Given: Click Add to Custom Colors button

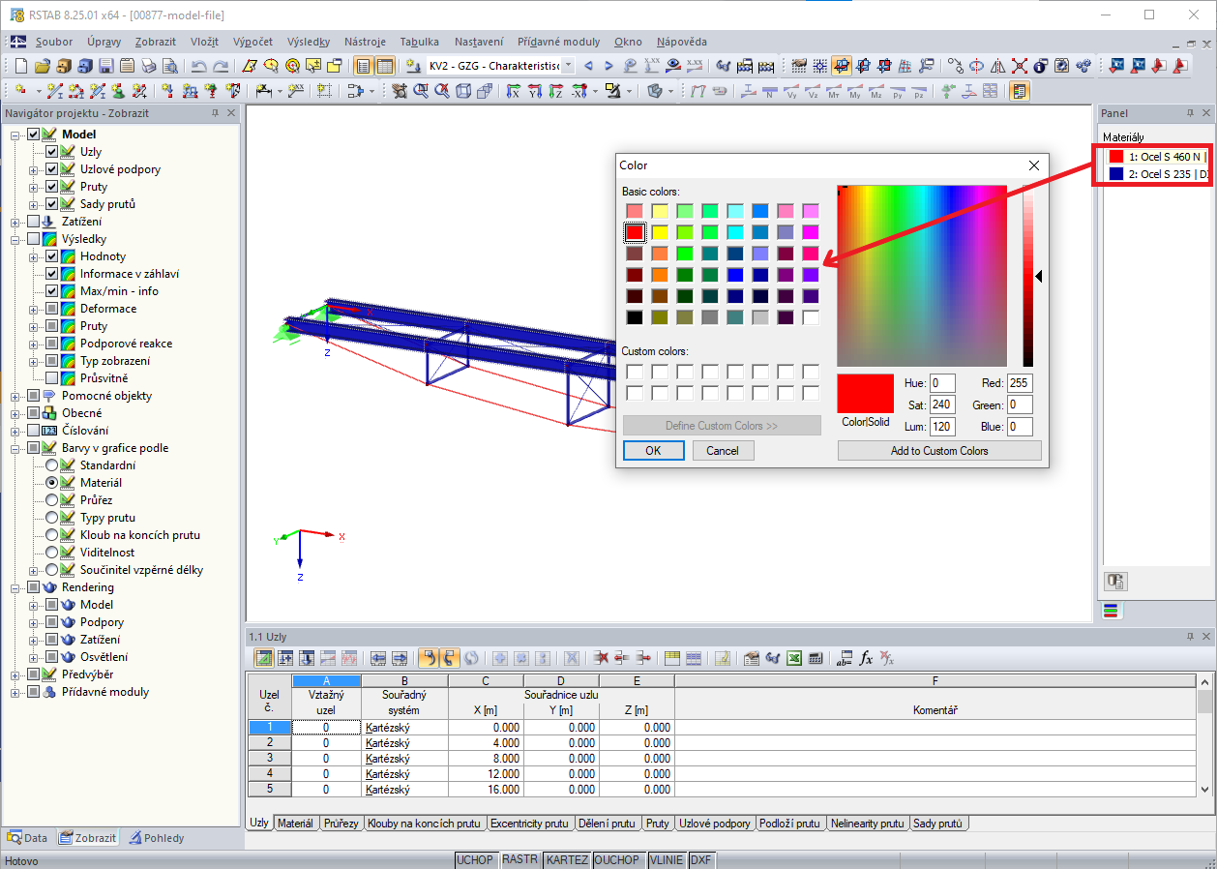Looking at the screenshot, I should click(939, 450).
